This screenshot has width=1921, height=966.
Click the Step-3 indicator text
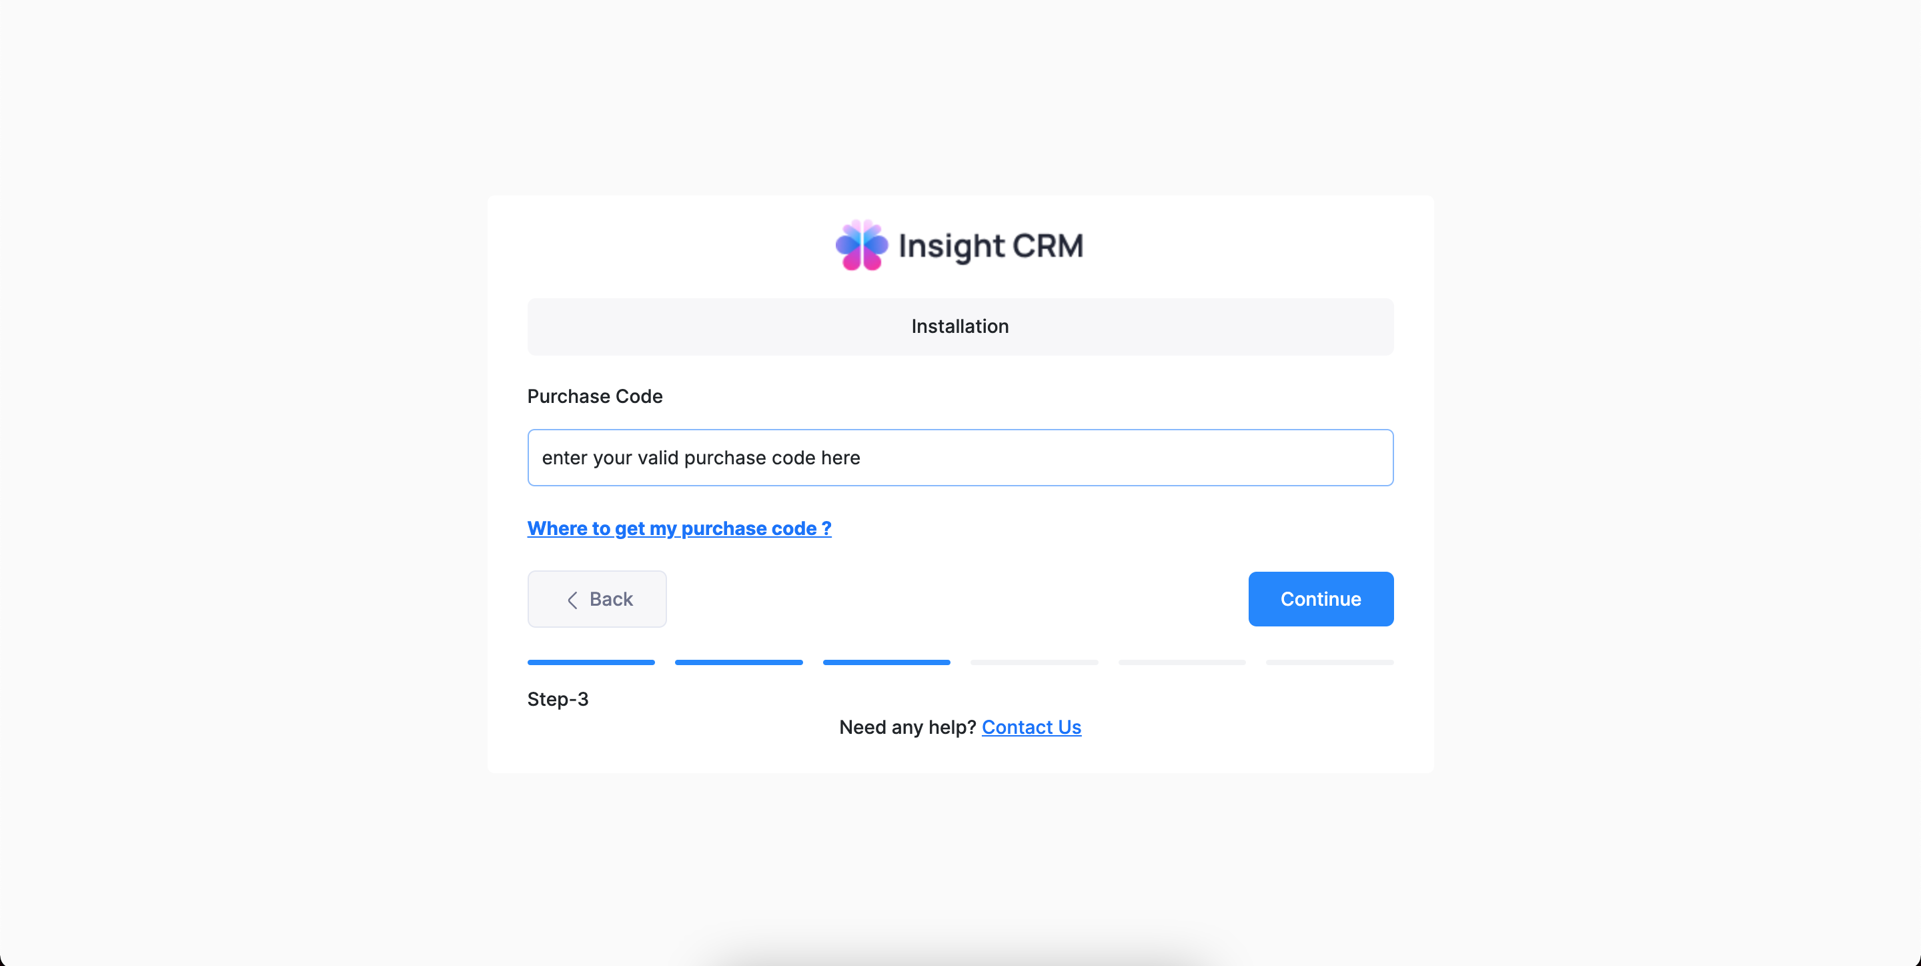point(557,699)
